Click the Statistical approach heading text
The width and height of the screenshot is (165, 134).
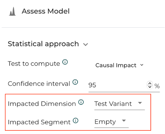(43, 44)
